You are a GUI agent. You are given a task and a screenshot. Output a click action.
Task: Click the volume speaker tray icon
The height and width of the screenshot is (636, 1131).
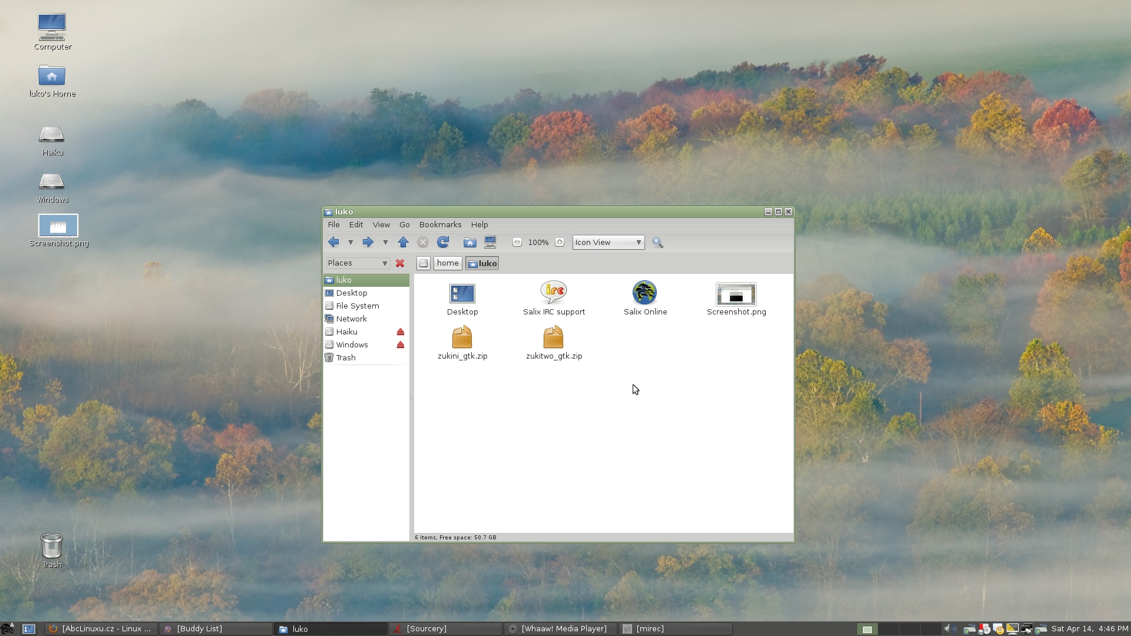(x=949, y=629)
